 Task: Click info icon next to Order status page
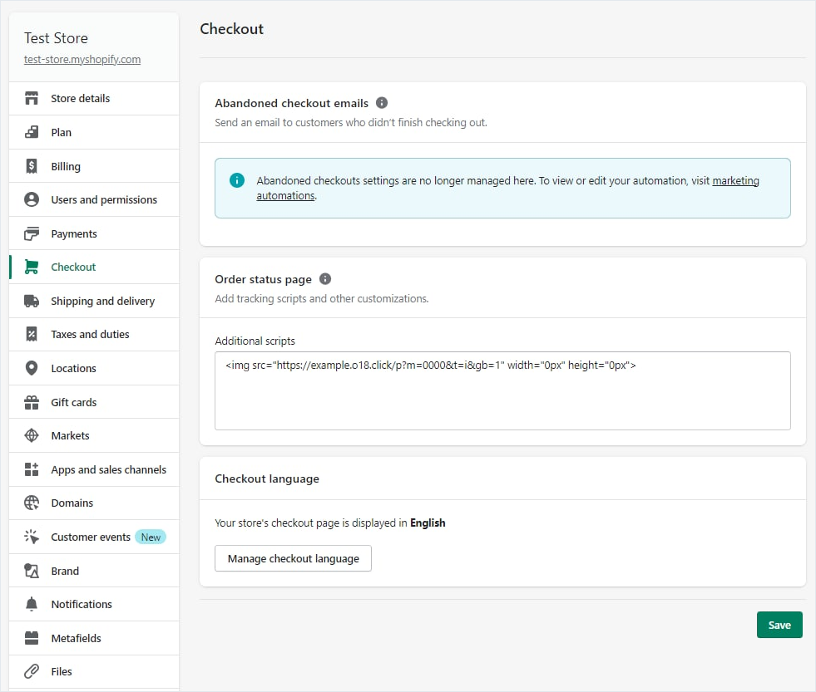click(325, 279)
